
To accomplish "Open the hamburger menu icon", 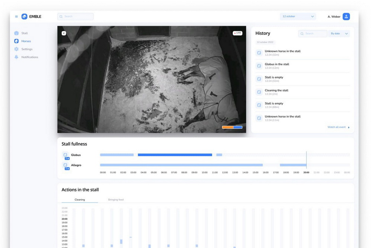I will [x=16, y=16].
